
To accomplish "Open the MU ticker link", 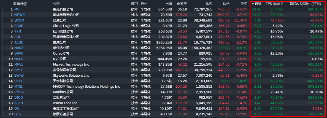I will [17, 9].
